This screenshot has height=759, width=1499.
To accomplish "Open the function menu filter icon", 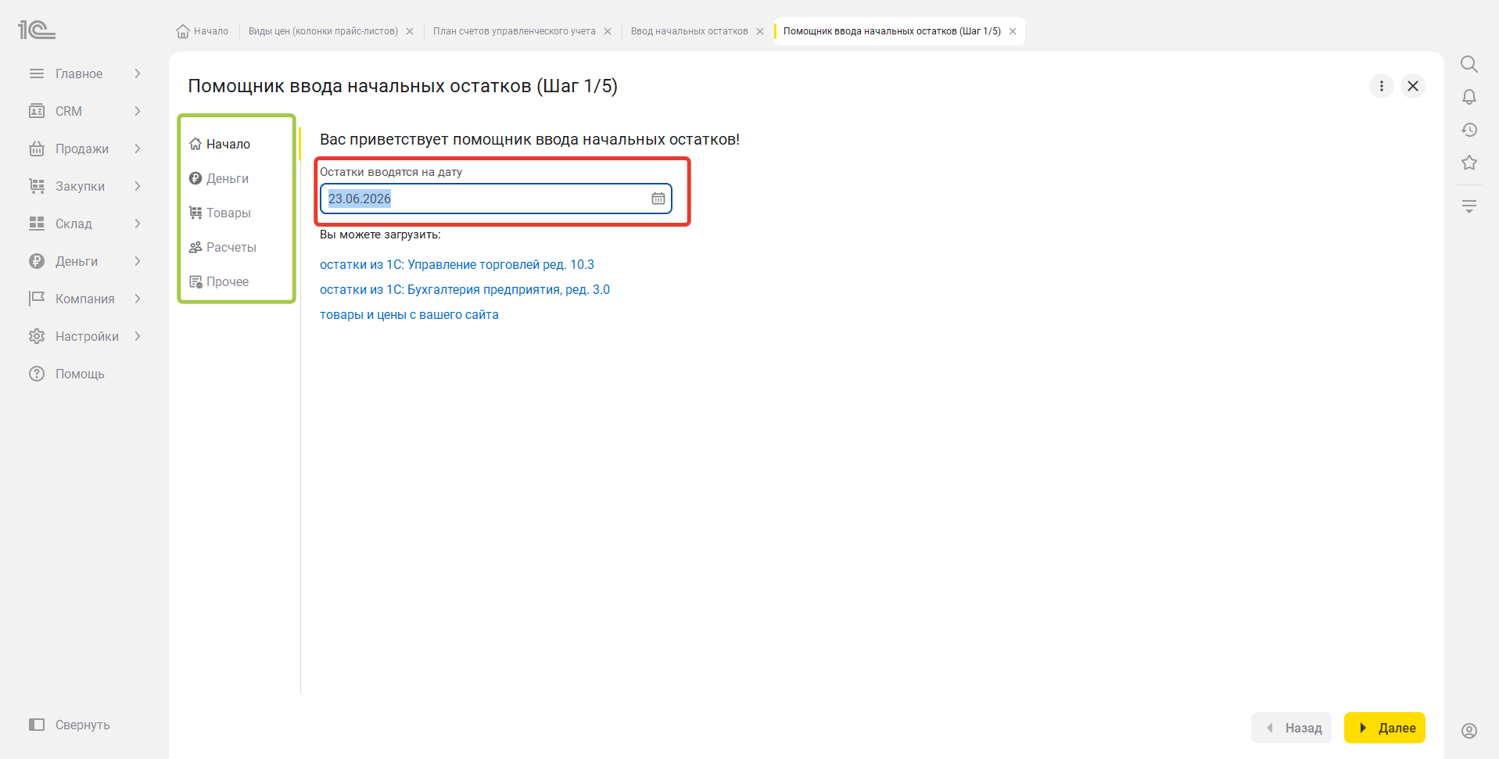I will click(x=1469, y=206).
